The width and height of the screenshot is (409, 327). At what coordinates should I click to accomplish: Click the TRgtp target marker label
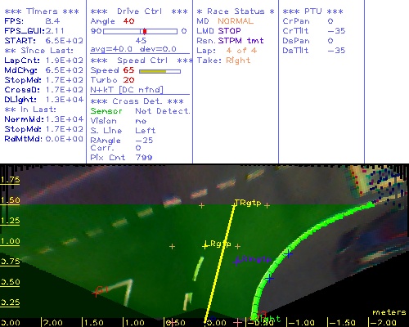point(248,203)
